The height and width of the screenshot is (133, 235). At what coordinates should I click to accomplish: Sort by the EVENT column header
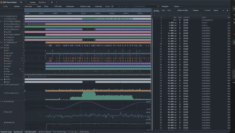pos(204,17)
